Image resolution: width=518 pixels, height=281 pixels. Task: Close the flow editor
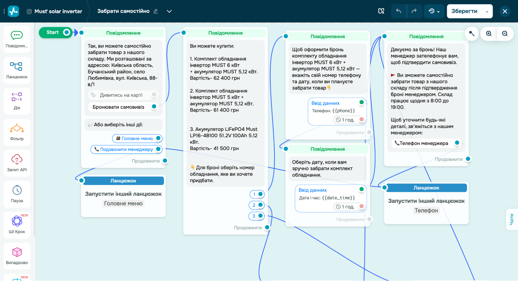(x=505, y=11)
